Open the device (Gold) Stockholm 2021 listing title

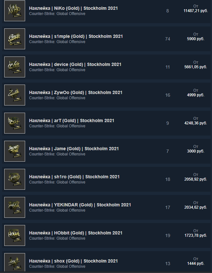[75, 64]
